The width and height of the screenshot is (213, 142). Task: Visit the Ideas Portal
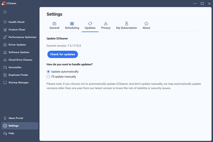tap(15, 118)
